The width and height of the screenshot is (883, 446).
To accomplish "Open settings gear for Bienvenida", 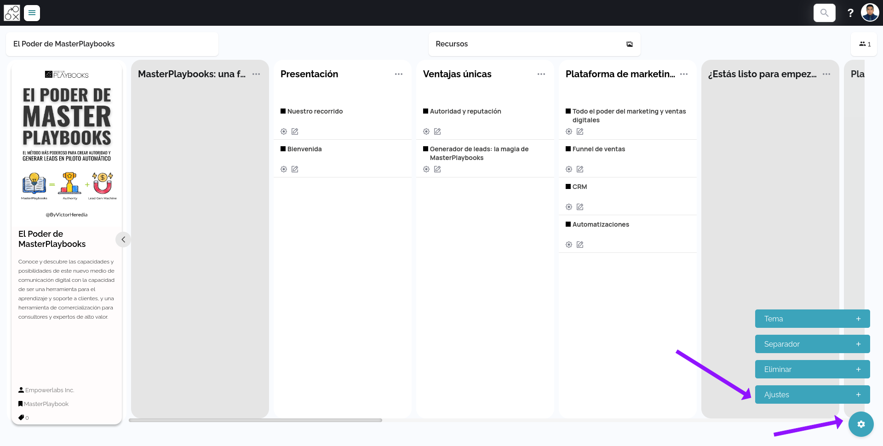I will click(x=284, y=169).
